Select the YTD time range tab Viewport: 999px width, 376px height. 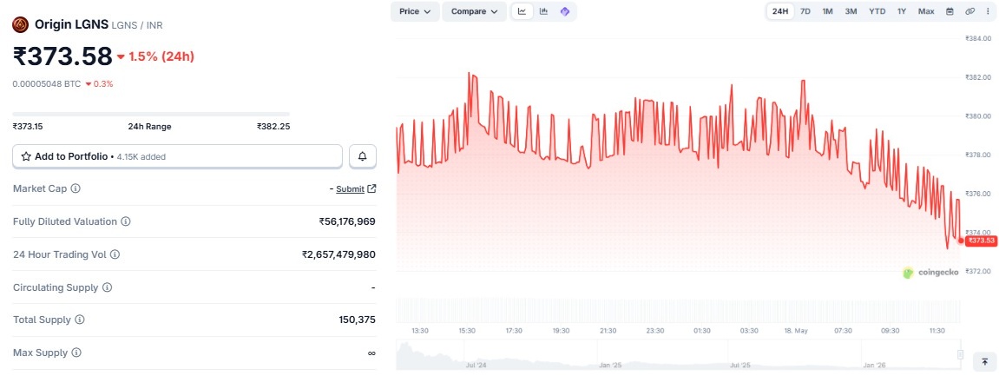click(x=877, y=11)
